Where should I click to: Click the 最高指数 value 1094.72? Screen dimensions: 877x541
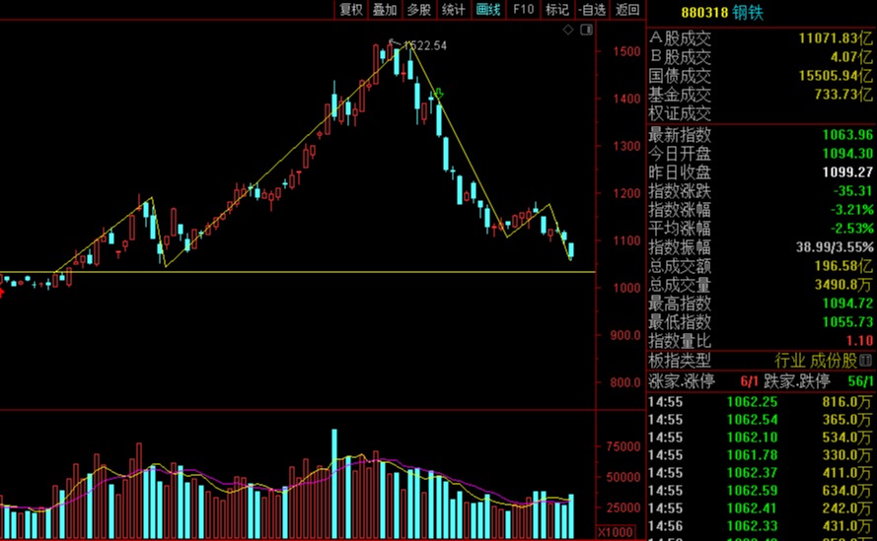(847, 304)
